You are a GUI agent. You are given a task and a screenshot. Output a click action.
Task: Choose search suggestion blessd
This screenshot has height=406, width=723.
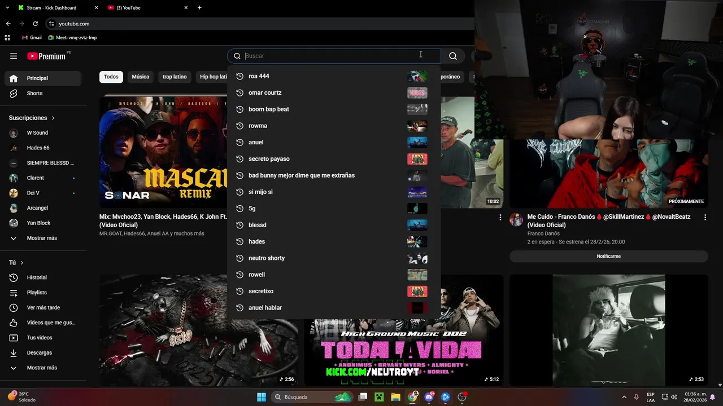333,225
